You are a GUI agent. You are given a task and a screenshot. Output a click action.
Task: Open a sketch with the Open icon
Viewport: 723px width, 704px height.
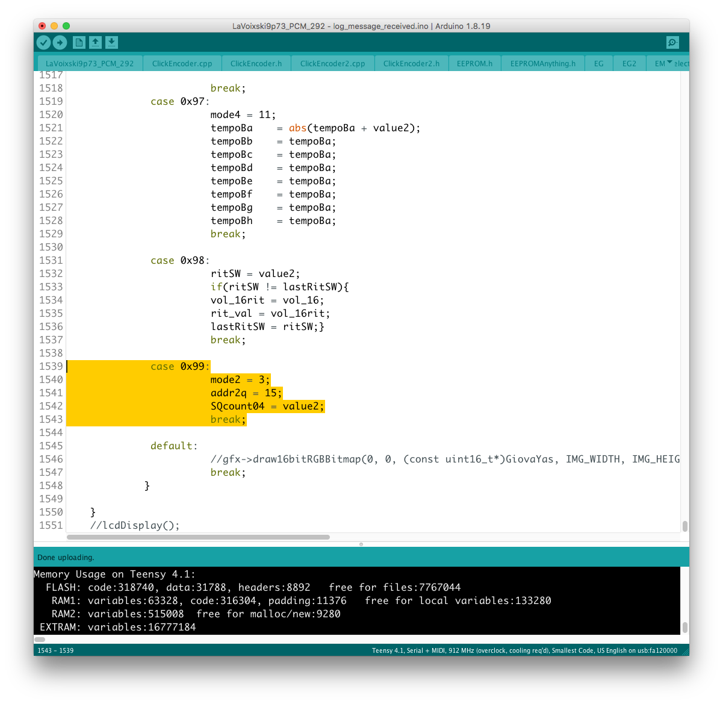click(95, 42)
